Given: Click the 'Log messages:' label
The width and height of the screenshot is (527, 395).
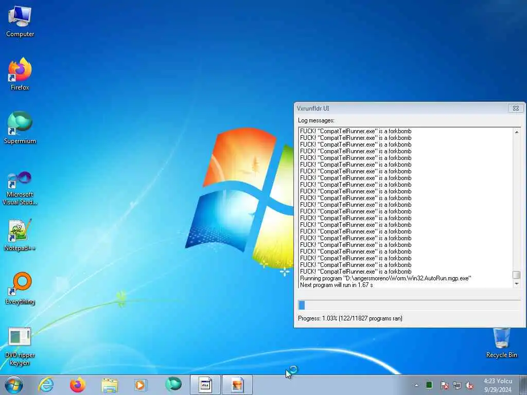Looking at the screenshot, I should (x=316, y=120).
